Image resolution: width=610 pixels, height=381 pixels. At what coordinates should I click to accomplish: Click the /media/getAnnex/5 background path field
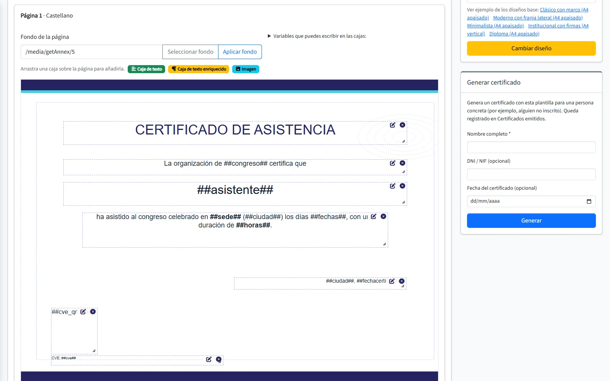pyautogui.click(x=91, y=52)
